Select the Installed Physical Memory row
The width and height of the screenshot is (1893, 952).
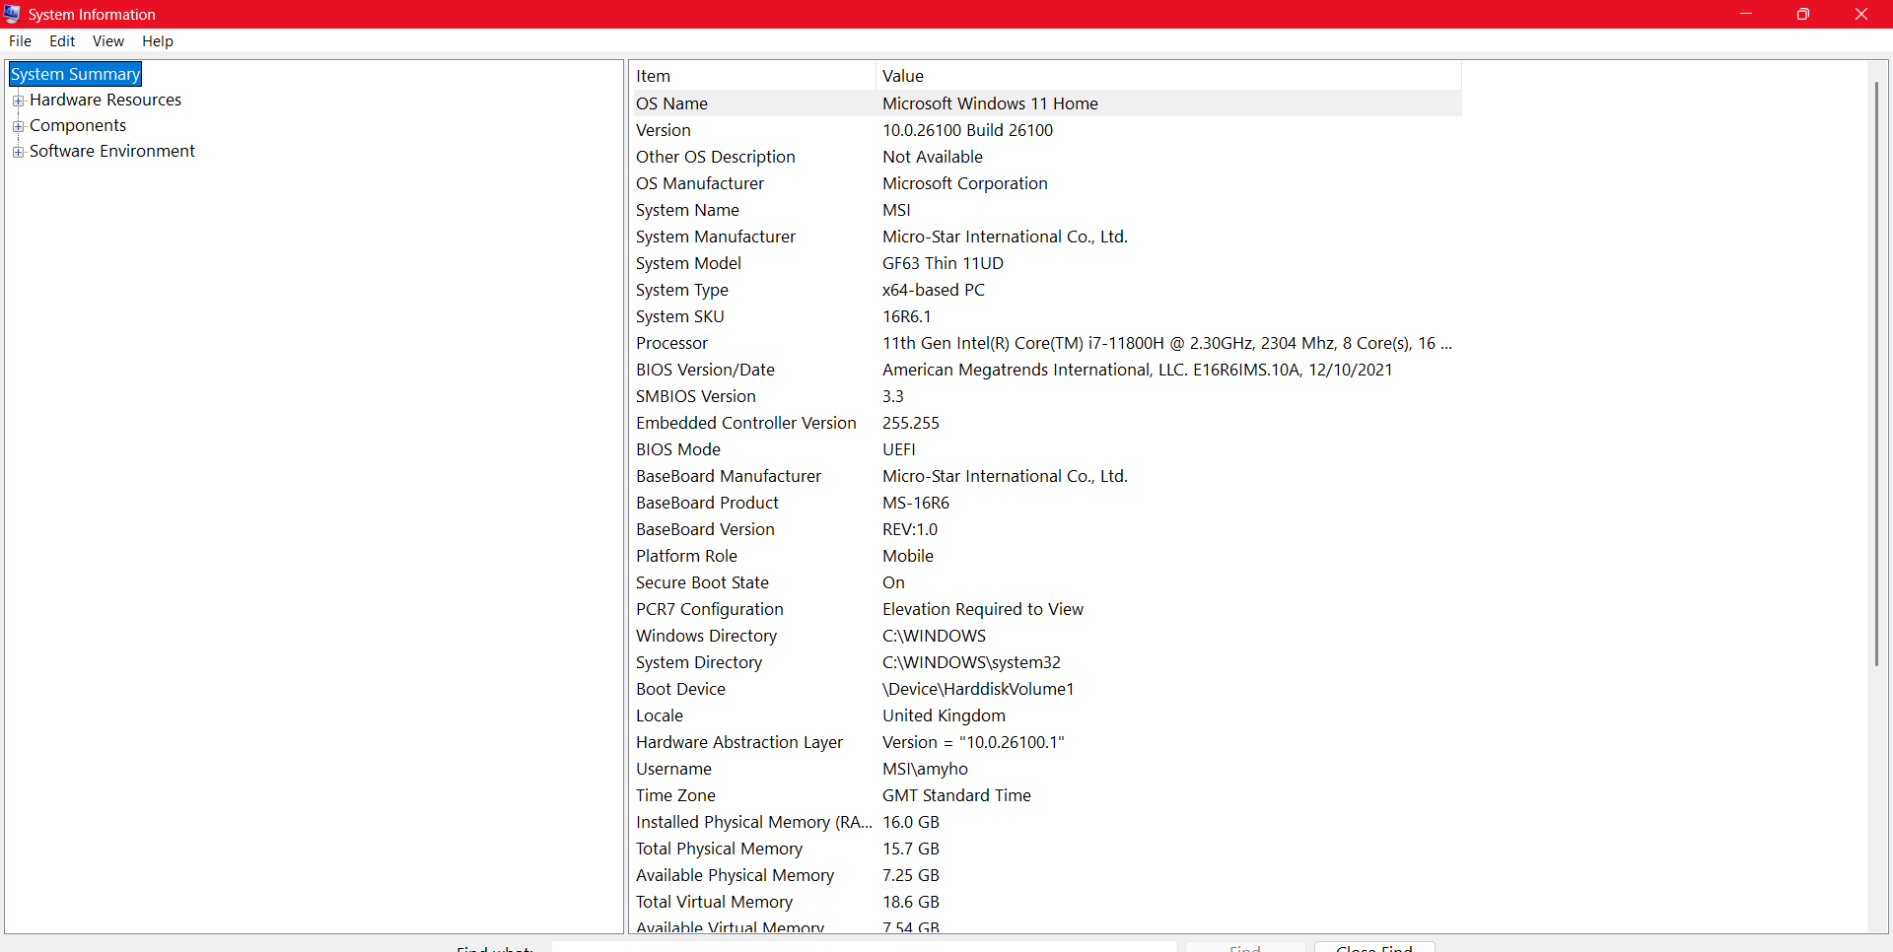(1046, 822)
